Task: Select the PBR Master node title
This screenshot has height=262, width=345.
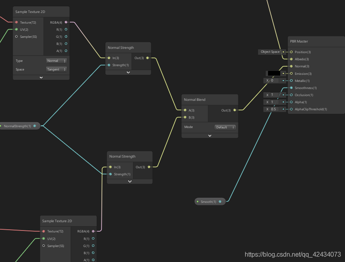Action: pos(299,41)
